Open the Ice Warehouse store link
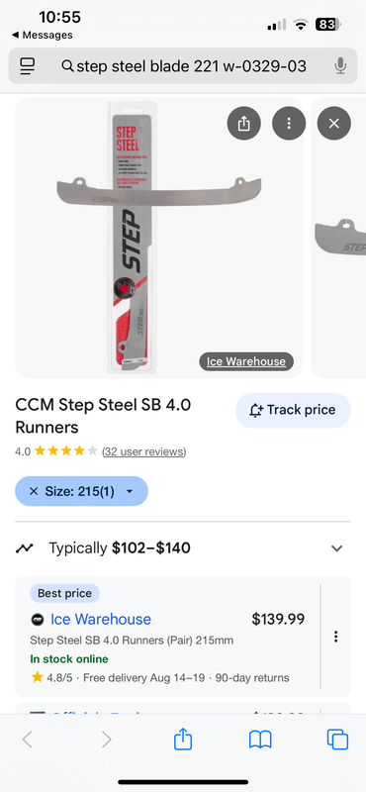The height and width of the screenshot is (792, 366). click(x=101, y=620)
